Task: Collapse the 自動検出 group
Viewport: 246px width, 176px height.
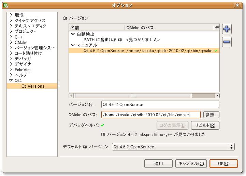Action: (x=73, y=34)
